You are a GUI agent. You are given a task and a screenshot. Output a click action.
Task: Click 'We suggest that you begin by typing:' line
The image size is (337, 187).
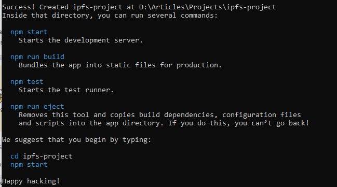tap(76, 140)
